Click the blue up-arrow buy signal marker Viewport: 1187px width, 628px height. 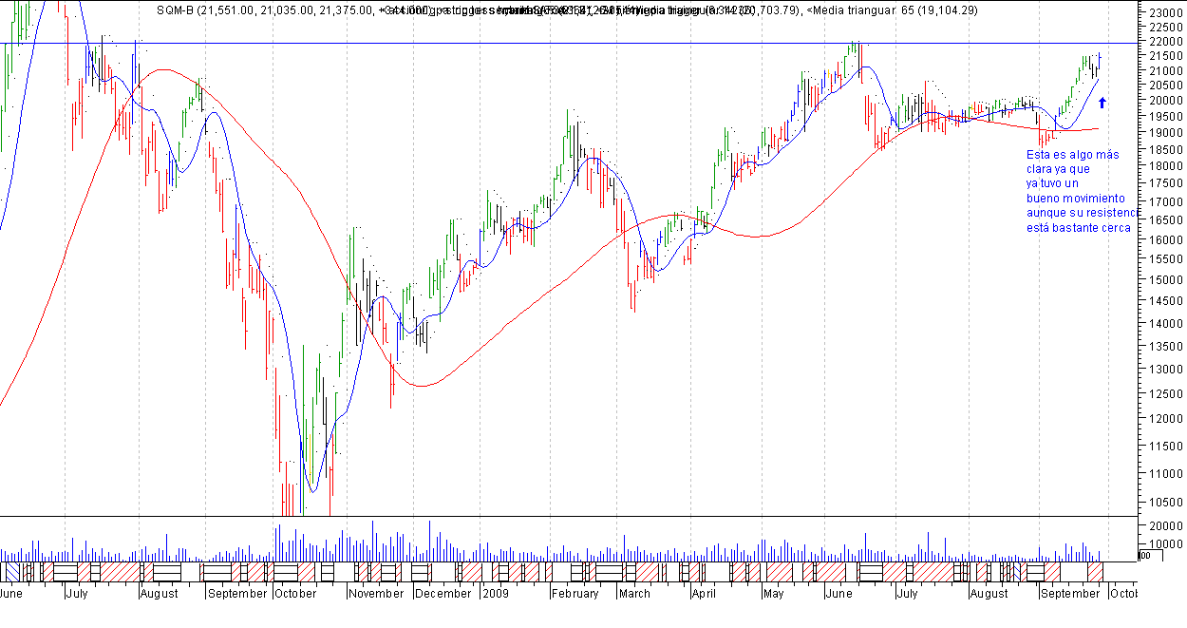1102,103
